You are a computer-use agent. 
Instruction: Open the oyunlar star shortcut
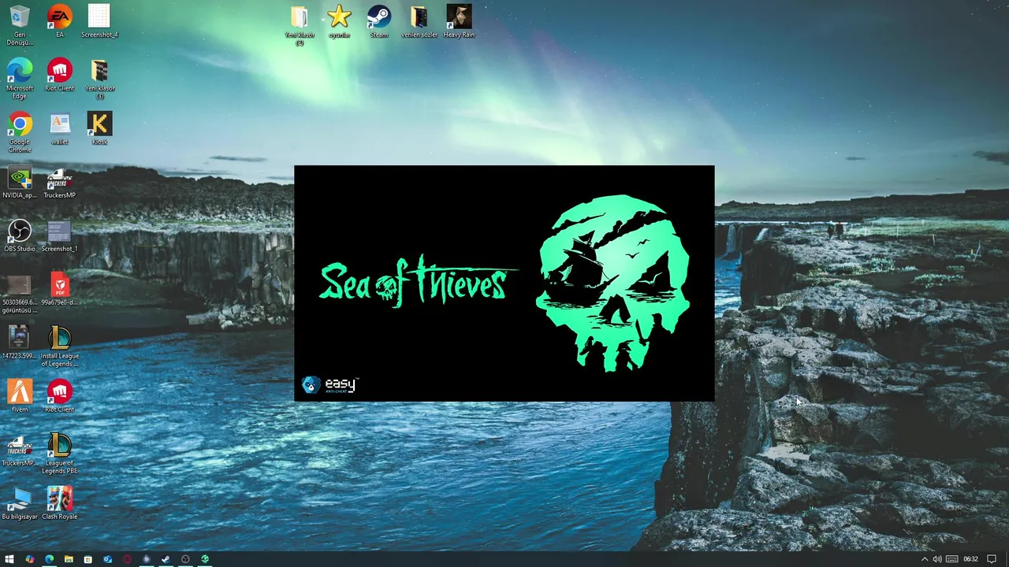coord(339,21)
